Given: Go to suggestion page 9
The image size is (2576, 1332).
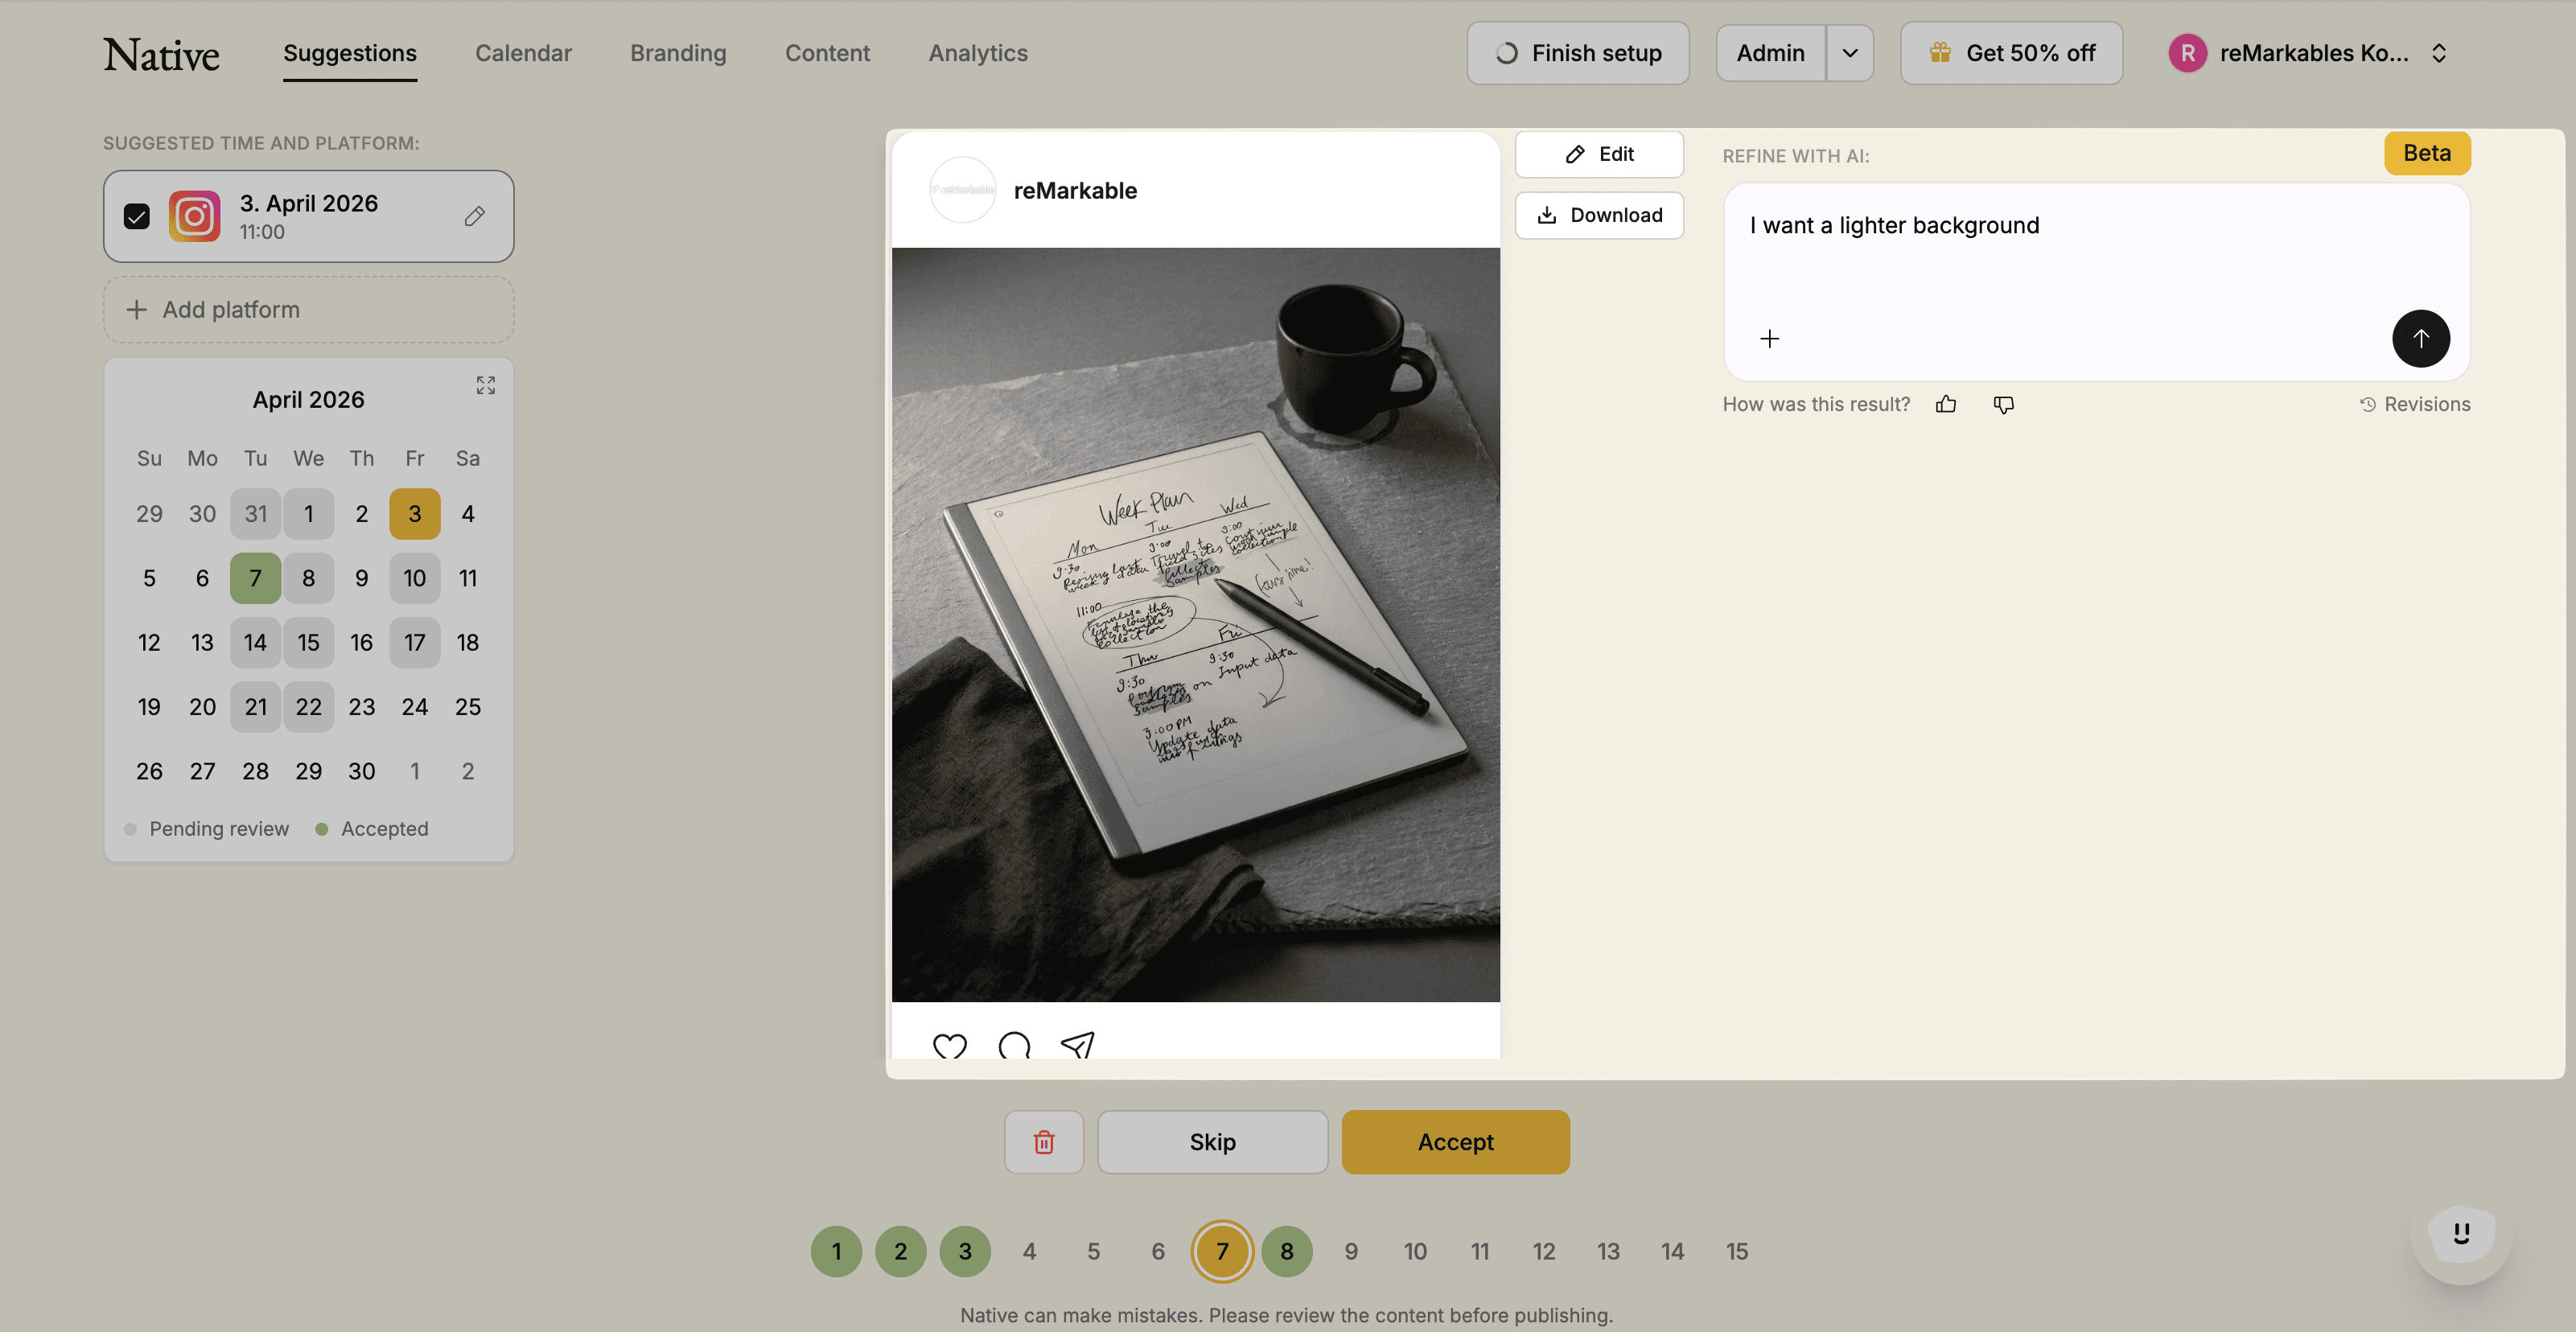Looking at the screenshot, I should (1351, 1251).
